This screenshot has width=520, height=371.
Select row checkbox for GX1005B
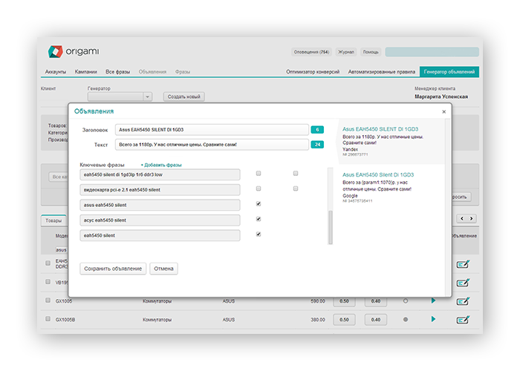(48, 318)
